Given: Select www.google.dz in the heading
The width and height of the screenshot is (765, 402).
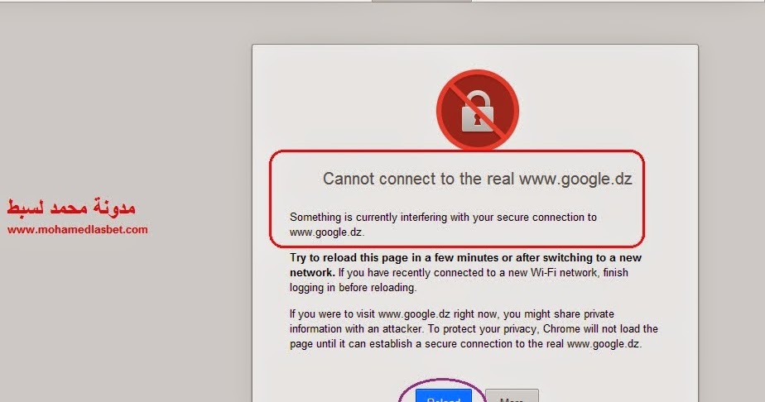Looking at the screenshot, I should pos(575,179).
